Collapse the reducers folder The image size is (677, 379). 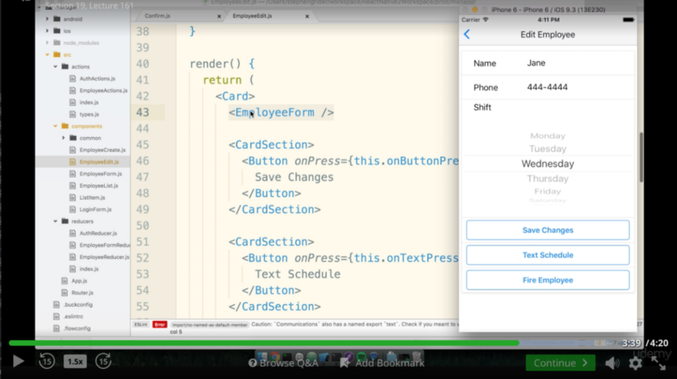[x=55, y=221]
